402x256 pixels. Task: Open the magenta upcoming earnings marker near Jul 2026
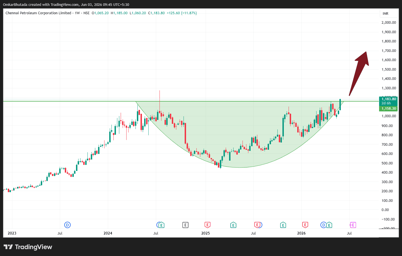coord(353,225)
